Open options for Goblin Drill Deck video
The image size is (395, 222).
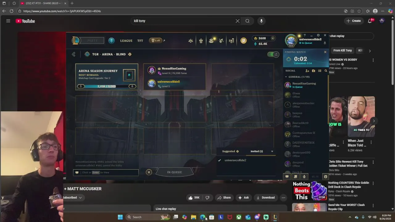tap(373, 183)
